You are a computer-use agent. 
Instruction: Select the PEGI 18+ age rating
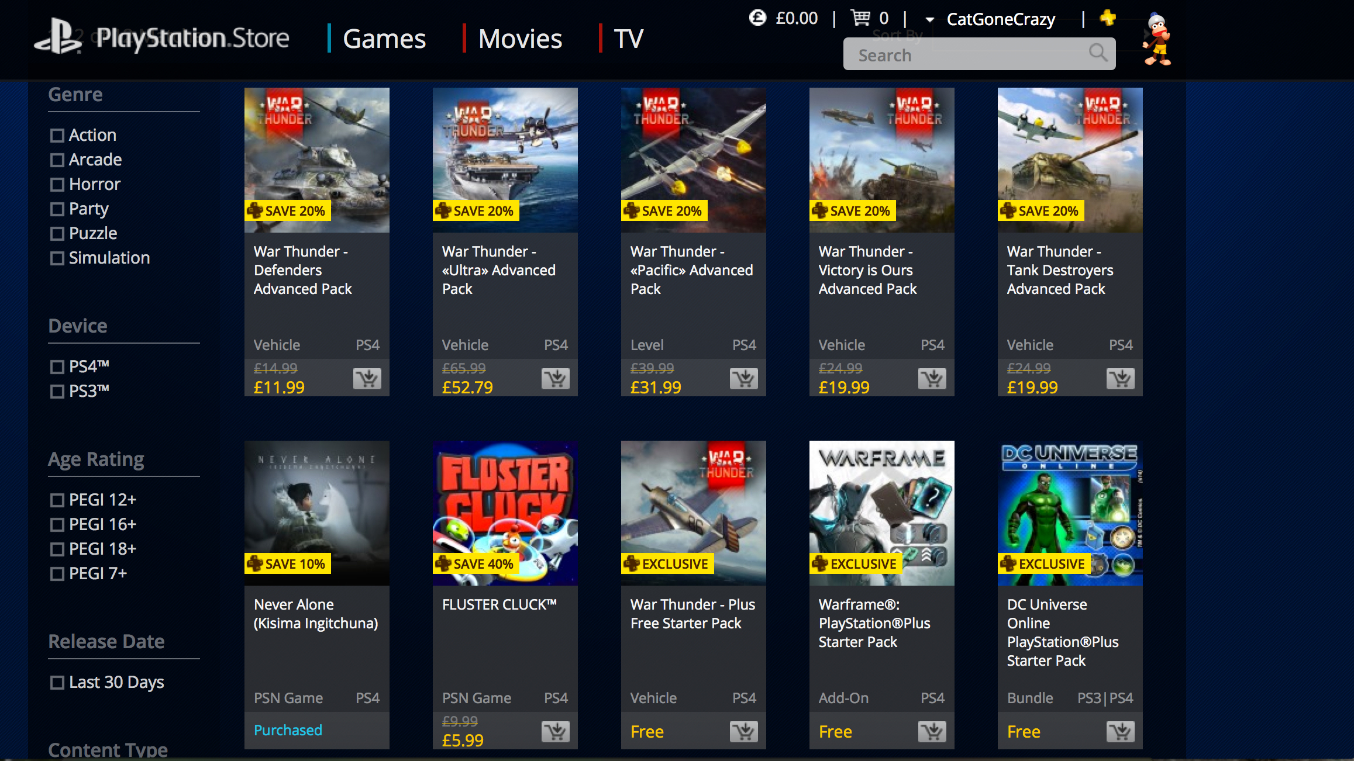click(x=57, y=549)
